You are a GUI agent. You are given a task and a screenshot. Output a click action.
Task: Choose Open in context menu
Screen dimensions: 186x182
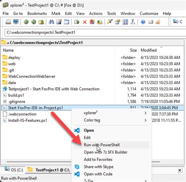(x=111, y=131)
